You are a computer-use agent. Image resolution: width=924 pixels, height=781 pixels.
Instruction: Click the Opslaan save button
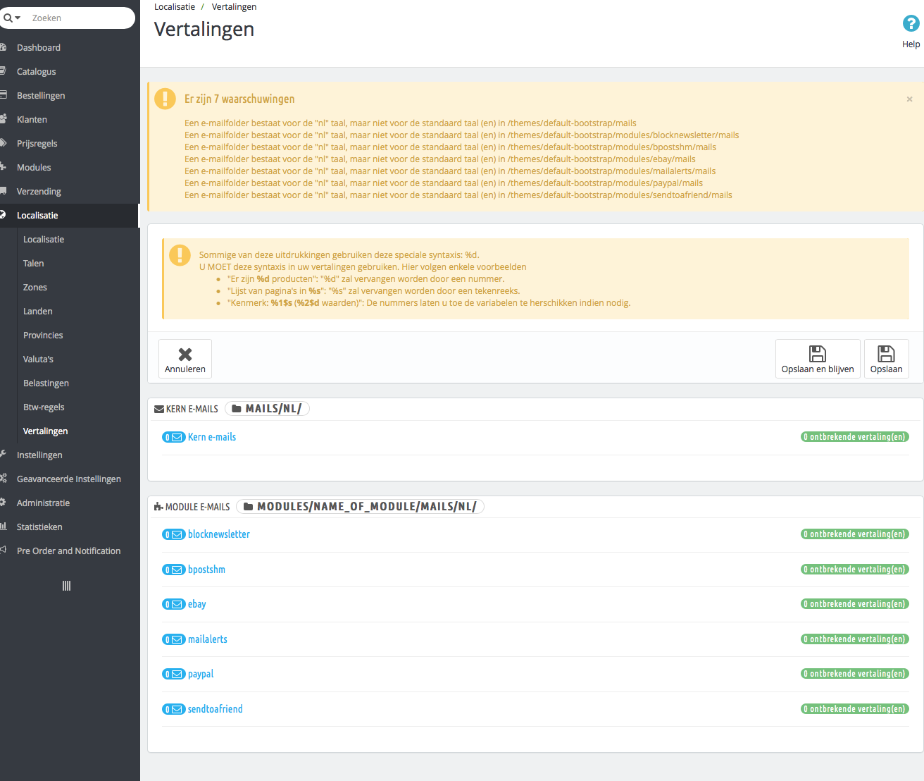click(x=886, y=359)
